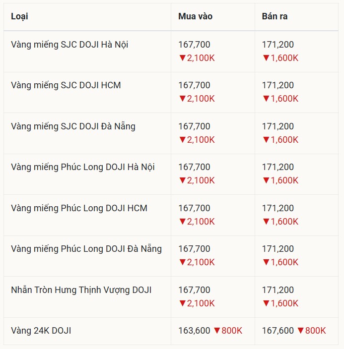Select the Vàng miếng Phúc Long DOJI Hà Nội label
Screen dimensions: 344x349
coord(83,167)
